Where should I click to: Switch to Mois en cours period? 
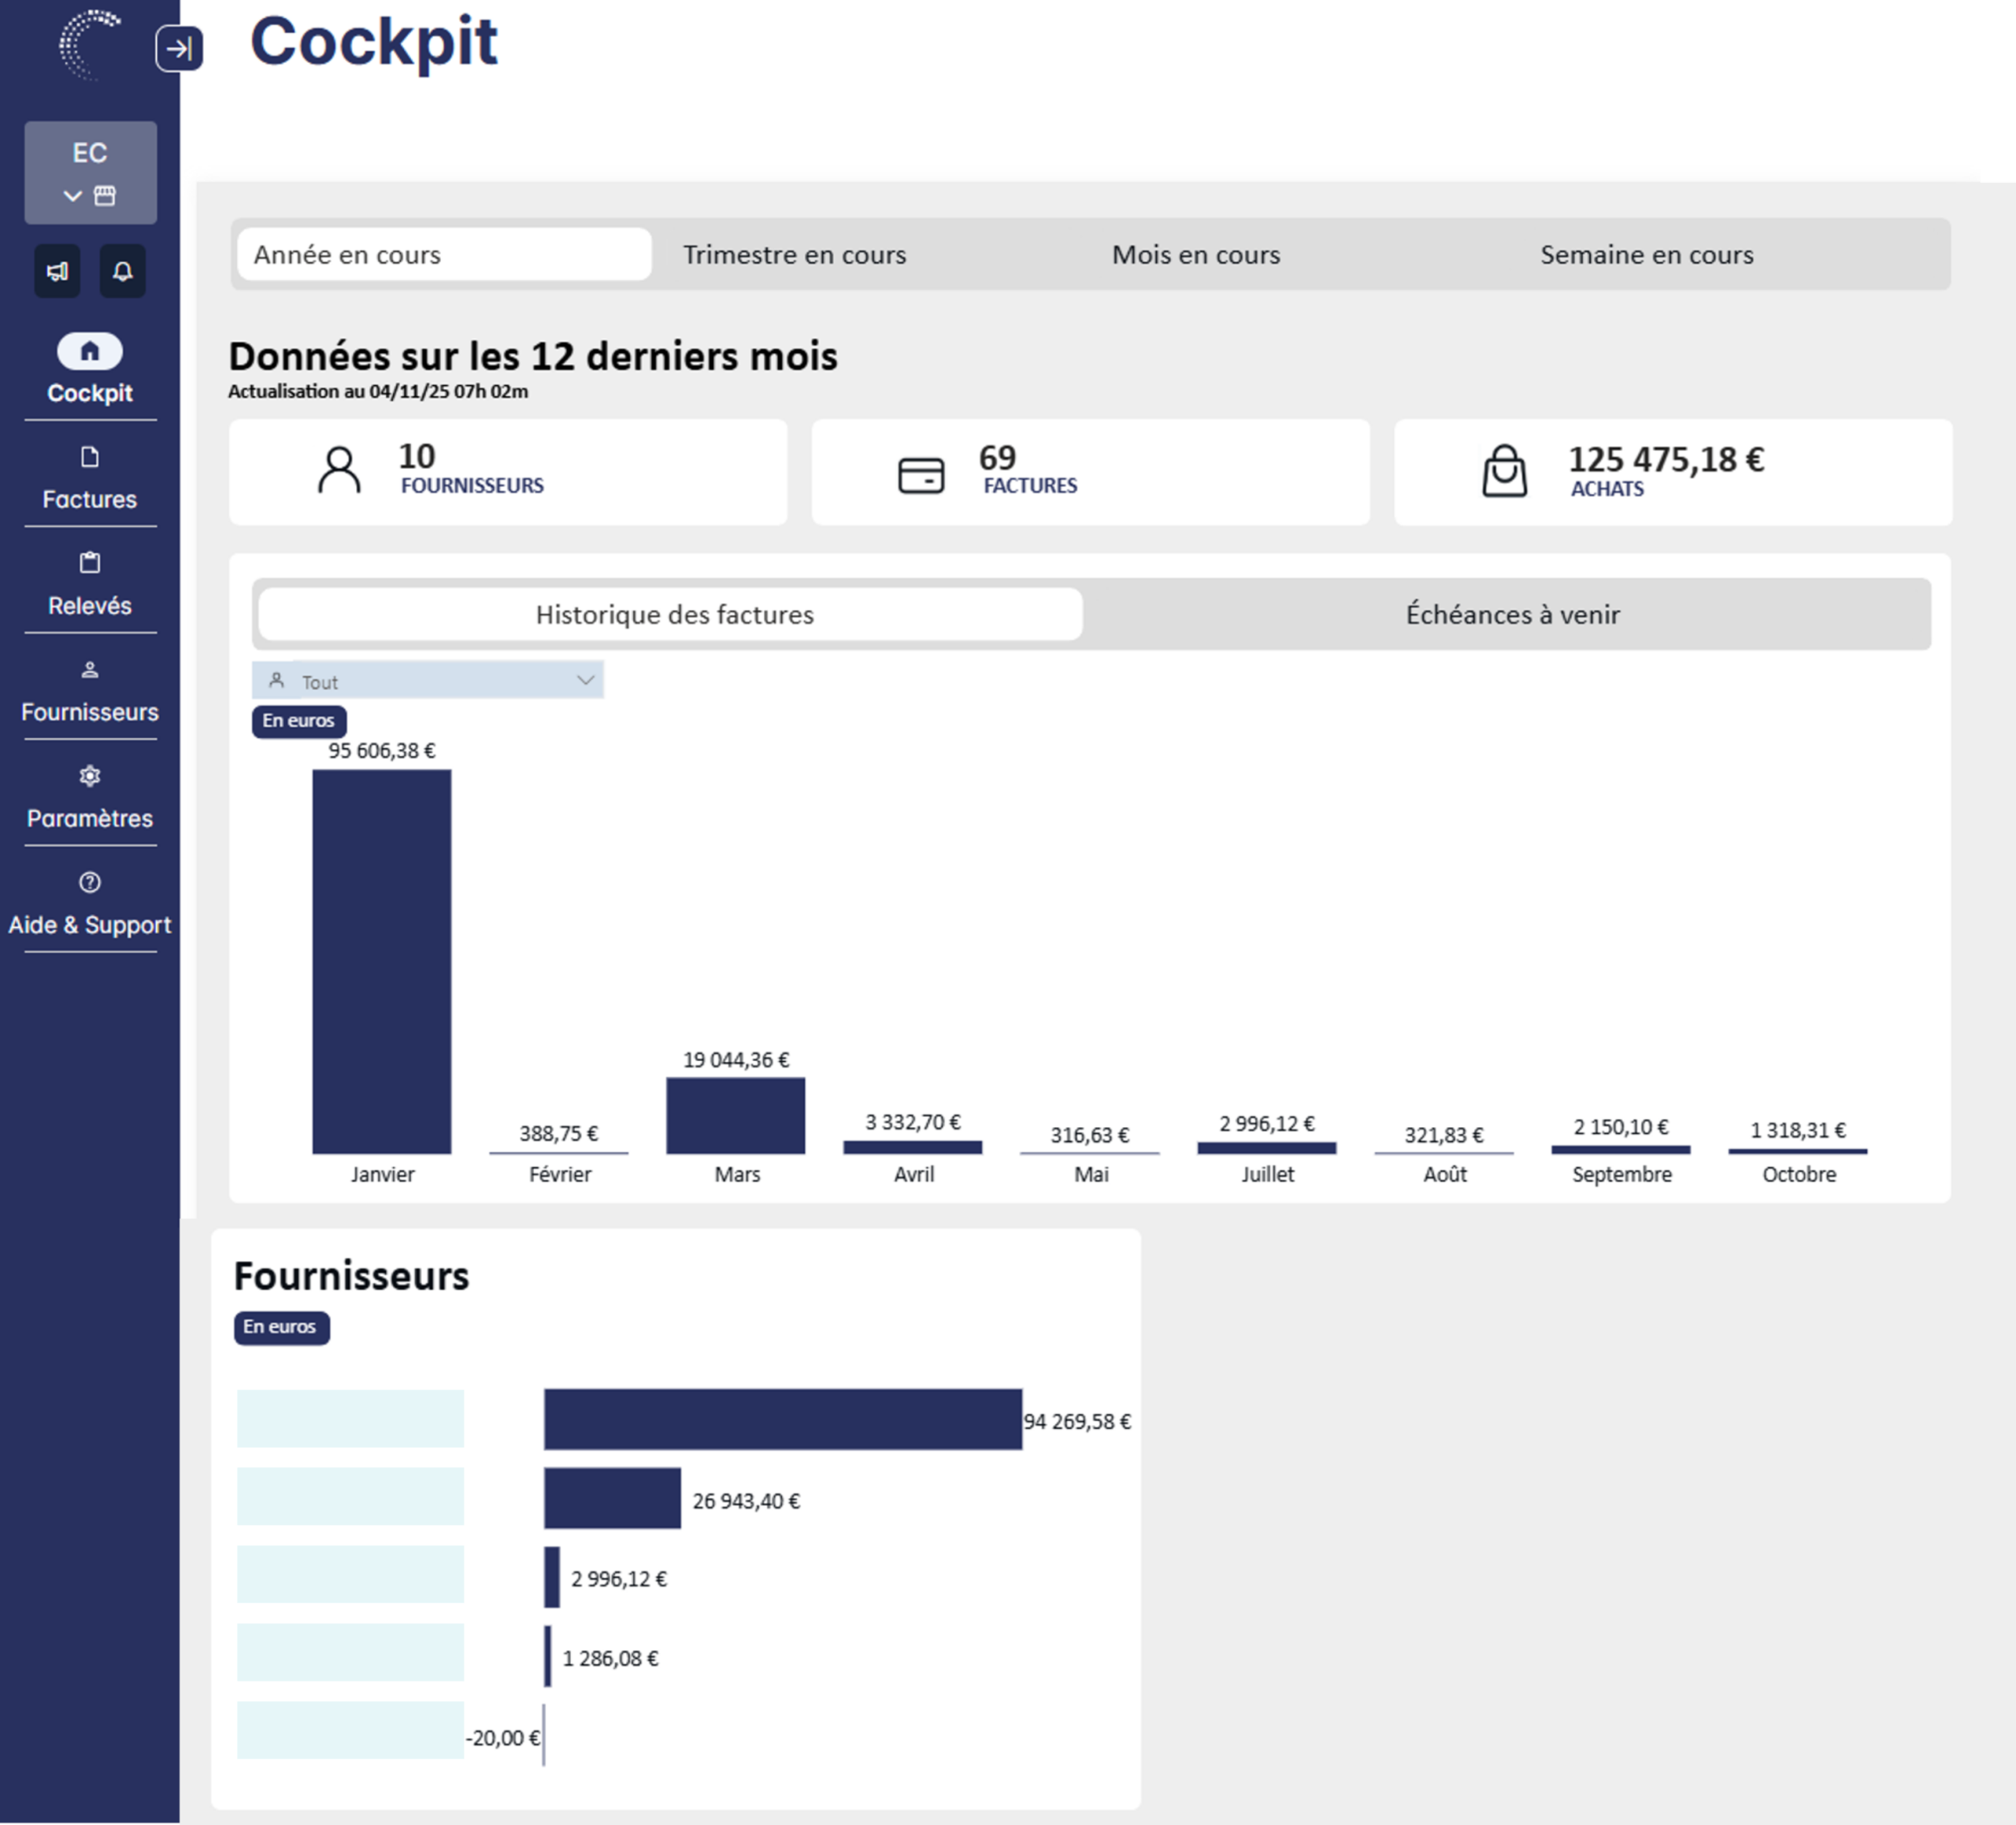1195,255
